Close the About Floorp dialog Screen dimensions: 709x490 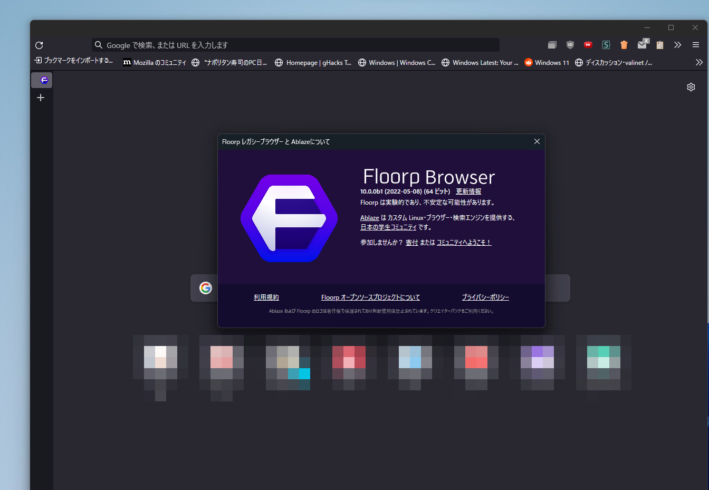(x=536, y=141)
